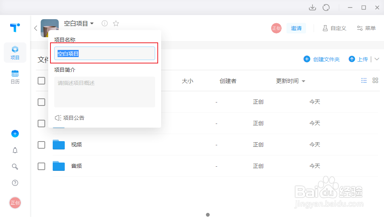Click the sync refresh icon in title bar
Viewport: 384px width, 217px height.
point(326,8)
